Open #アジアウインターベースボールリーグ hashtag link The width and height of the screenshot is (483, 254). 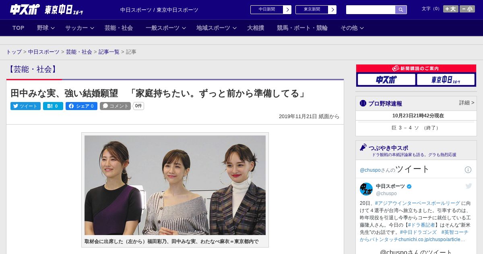417,203
